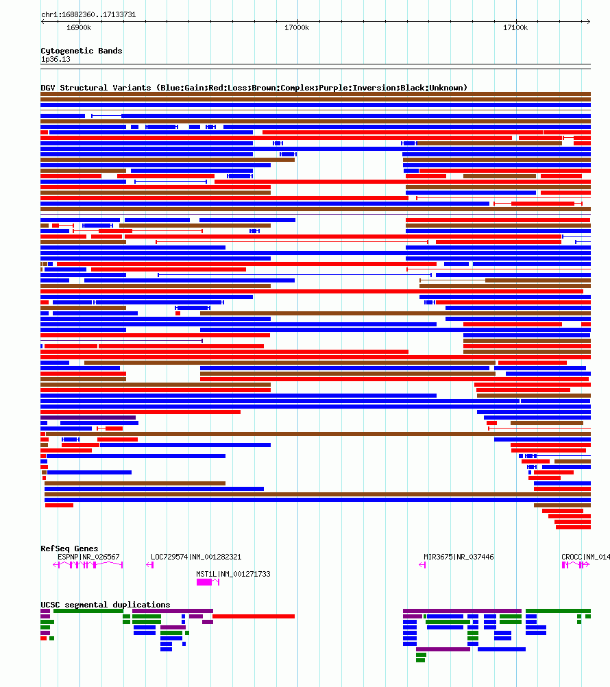
Task: Open the DGV Structural Variants track title
Action: click(x=254, y=88)
